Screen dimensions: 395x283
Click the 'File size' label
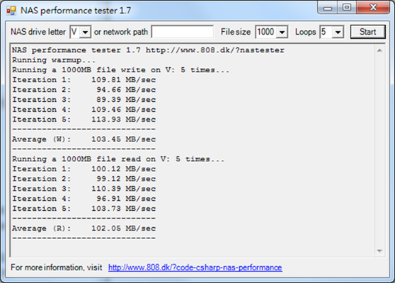236,32
